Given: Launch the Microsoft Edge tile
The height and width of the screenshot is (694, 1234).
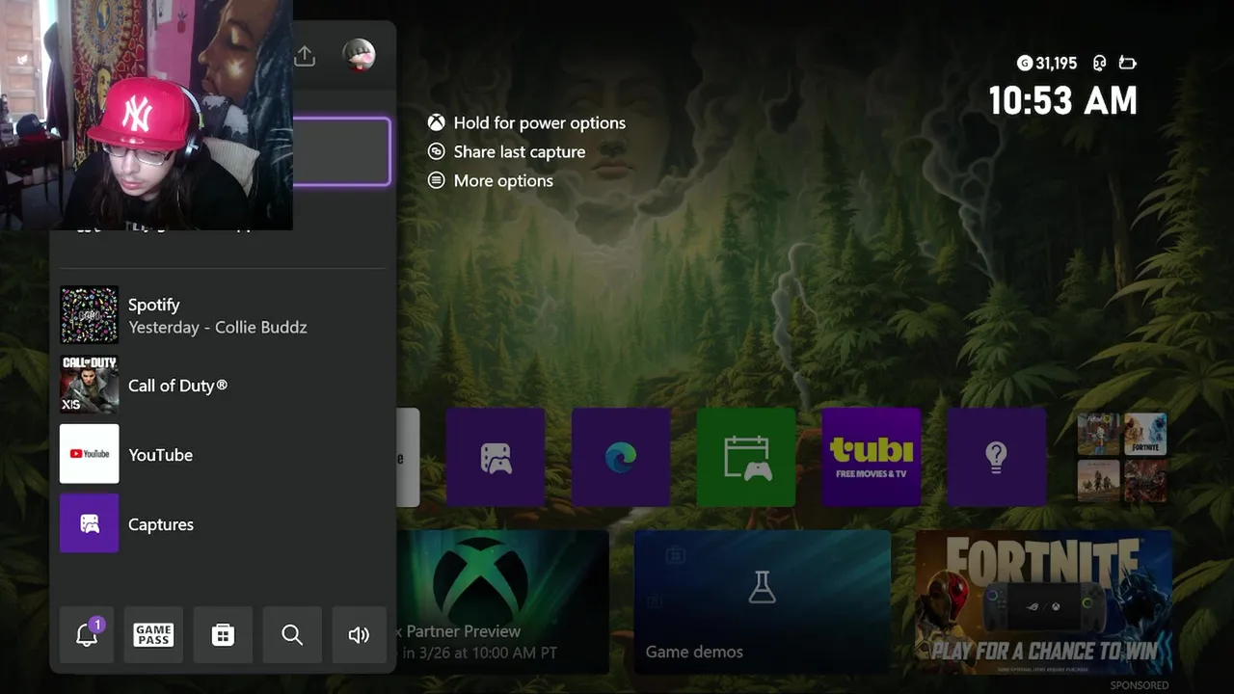Looking at the screenshot, I should [x=621, y=457].
